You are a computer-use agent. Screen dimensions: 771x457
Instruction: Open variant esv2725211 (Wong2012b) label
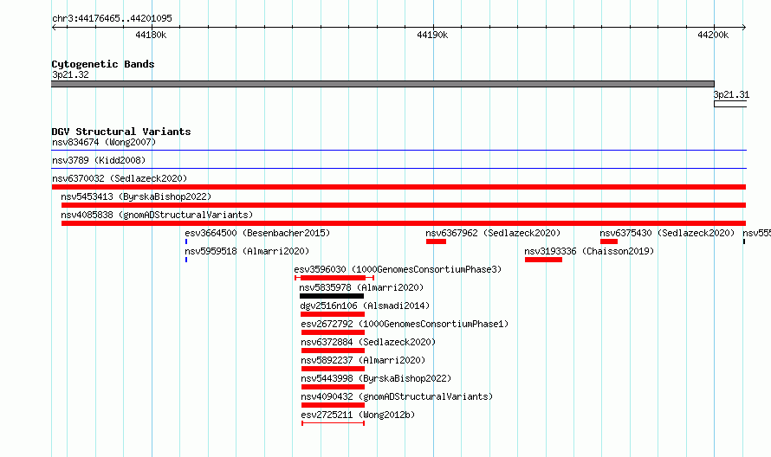pyautogui.click(x=358, y=415)
